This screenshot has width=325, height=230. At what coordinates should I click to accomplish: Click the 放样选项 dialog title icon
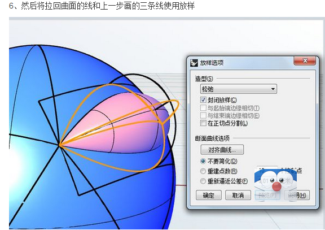pos(194,63)
